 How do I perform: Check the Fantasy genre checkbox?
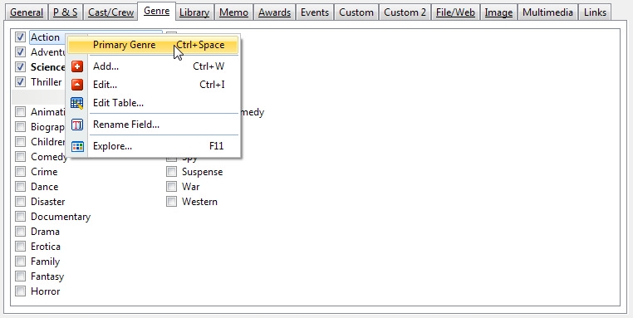point(20,276)
